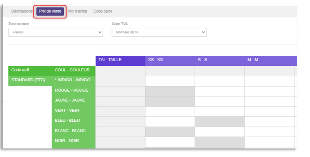Click the ROUGE S price cell
310x157 pixels.
220,91
